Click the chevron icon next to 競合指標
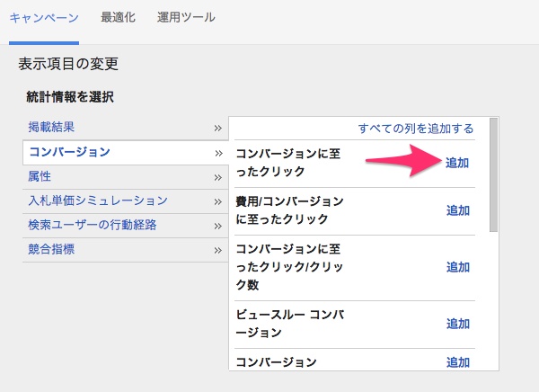Screen dimensions: 539x392 point(217,250)
